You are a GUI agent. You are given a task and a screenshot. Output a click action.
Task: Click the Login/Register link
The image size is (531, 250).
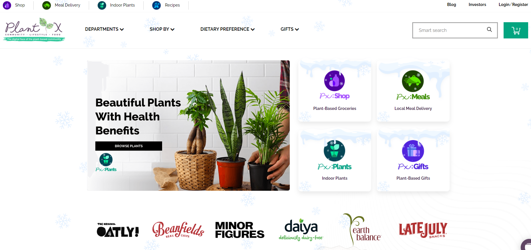513,5
